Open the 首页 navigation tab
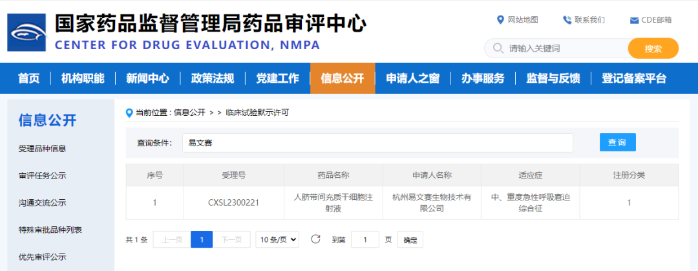The height and width of the screenshot is (271, 698). 29,78
